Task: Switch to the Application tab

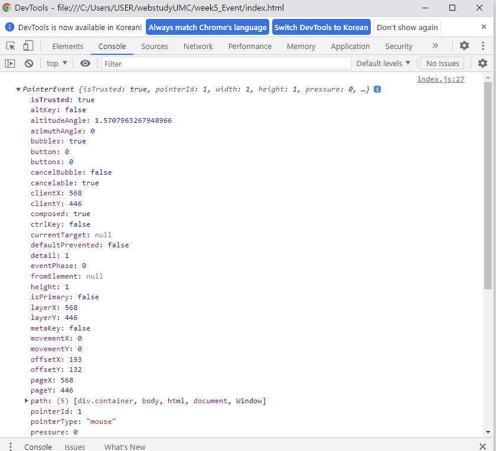Action: (x=350, y=46)
